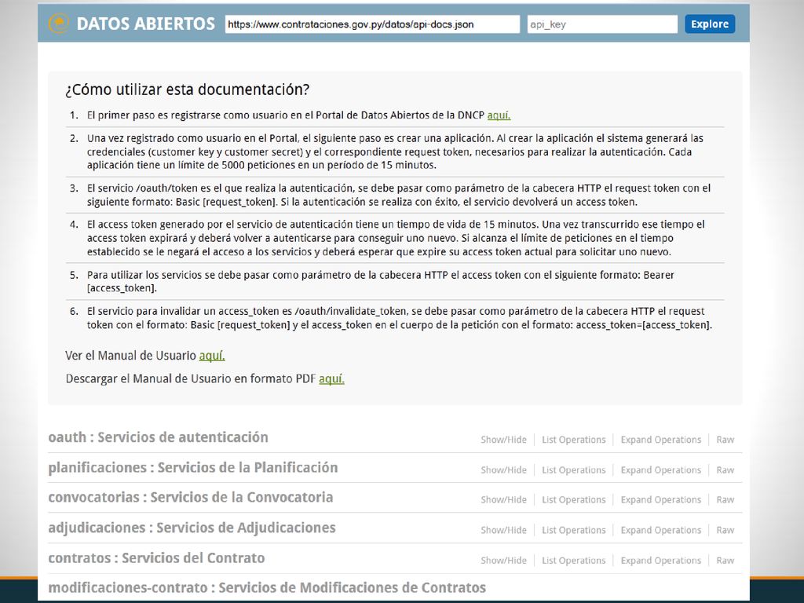Open Raw for contratos services
The image size is (804, 603).
click(x=725, y=561)
